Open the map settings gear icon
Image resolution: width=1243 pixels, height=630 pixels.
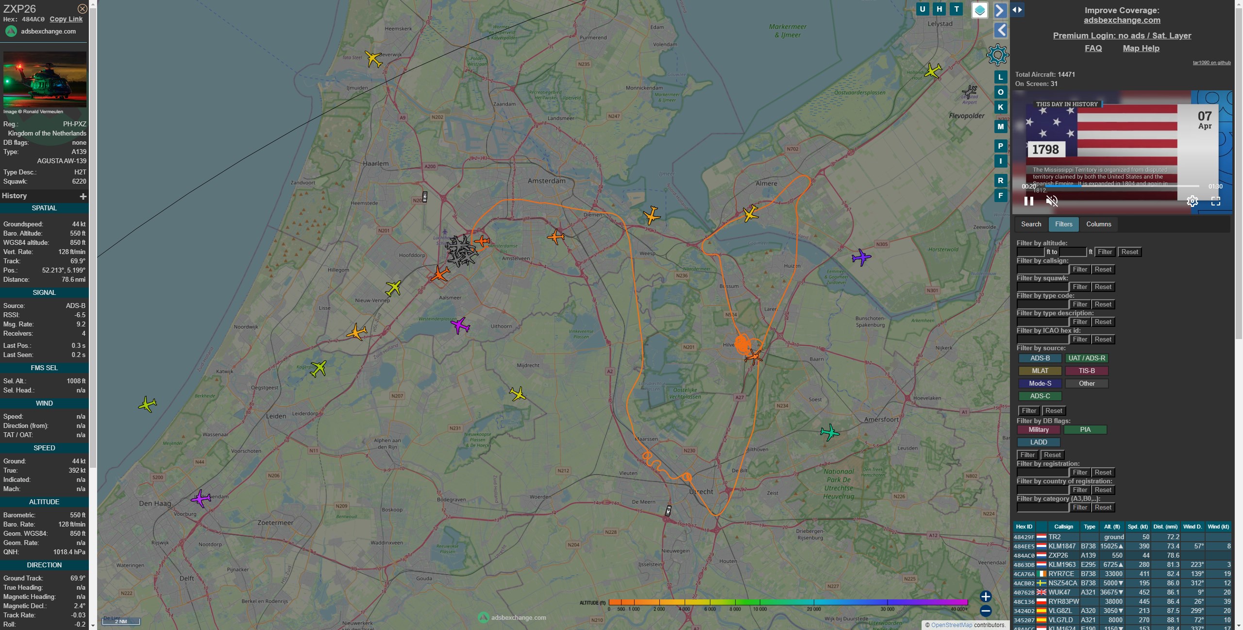click(x=997, y=55)
